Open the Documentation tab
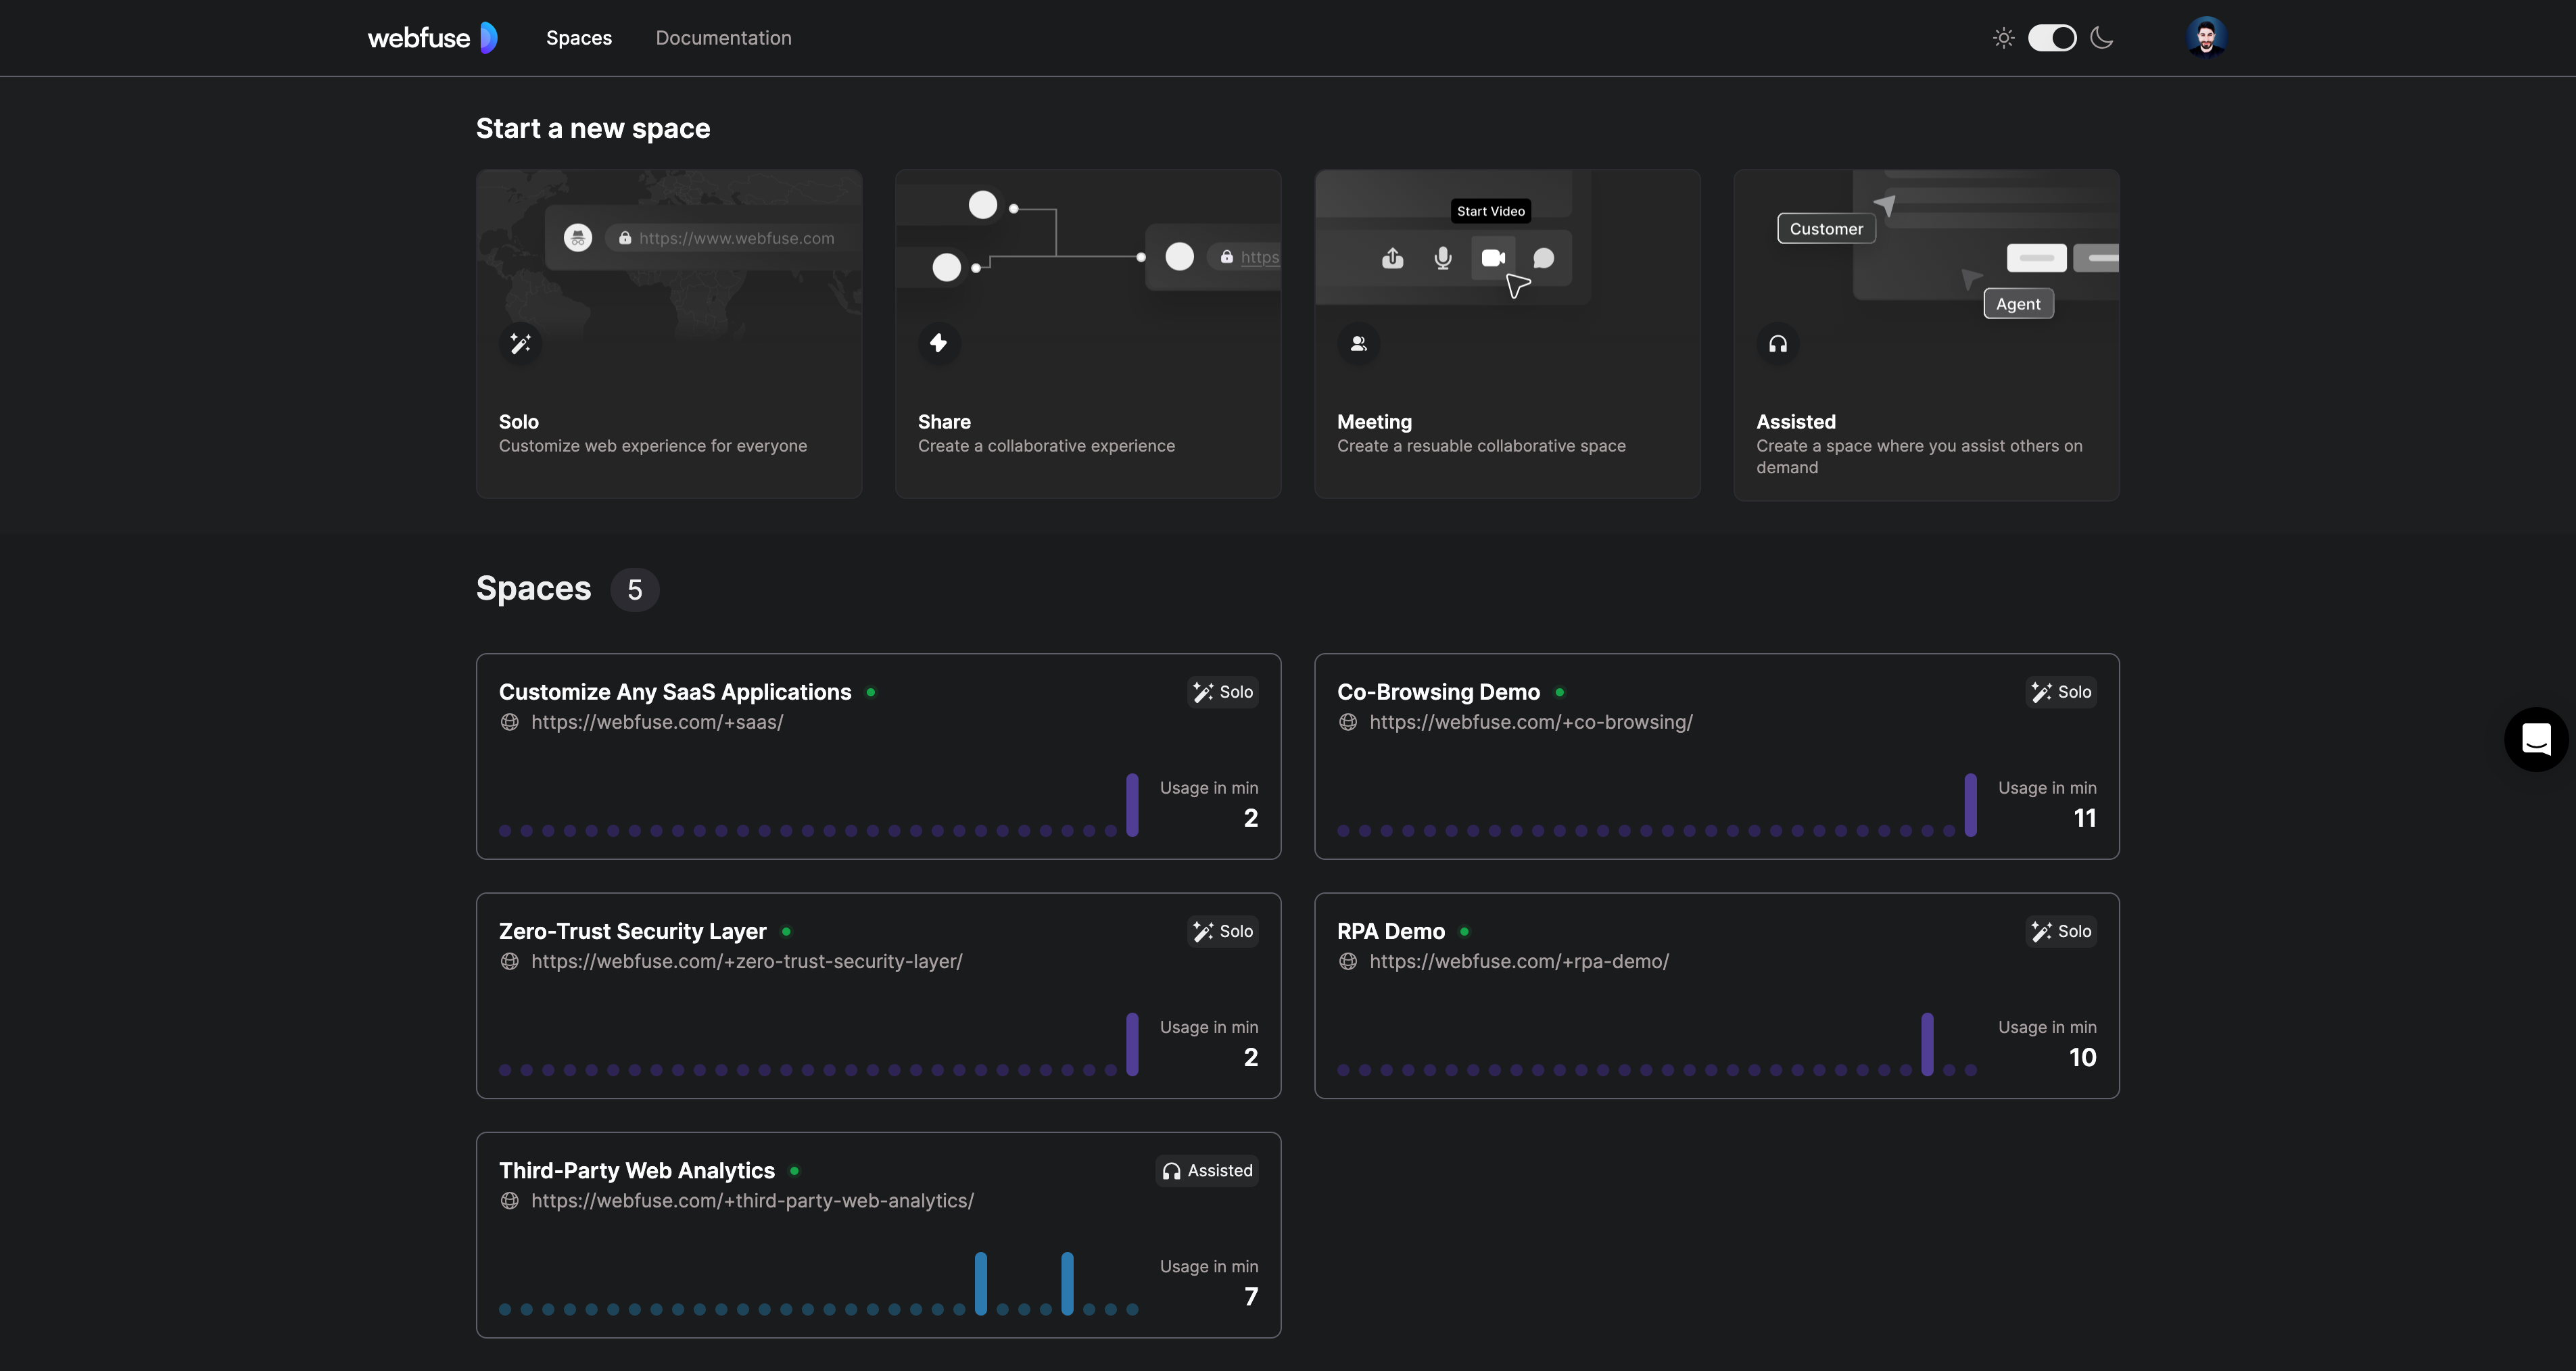2576x1371 pixels. pos(723,38)
